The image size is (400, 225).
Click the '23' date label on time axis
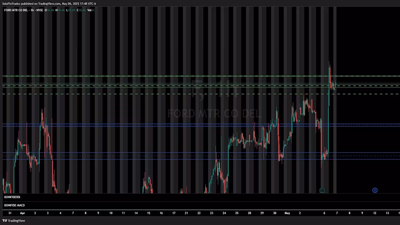[211, 213]
